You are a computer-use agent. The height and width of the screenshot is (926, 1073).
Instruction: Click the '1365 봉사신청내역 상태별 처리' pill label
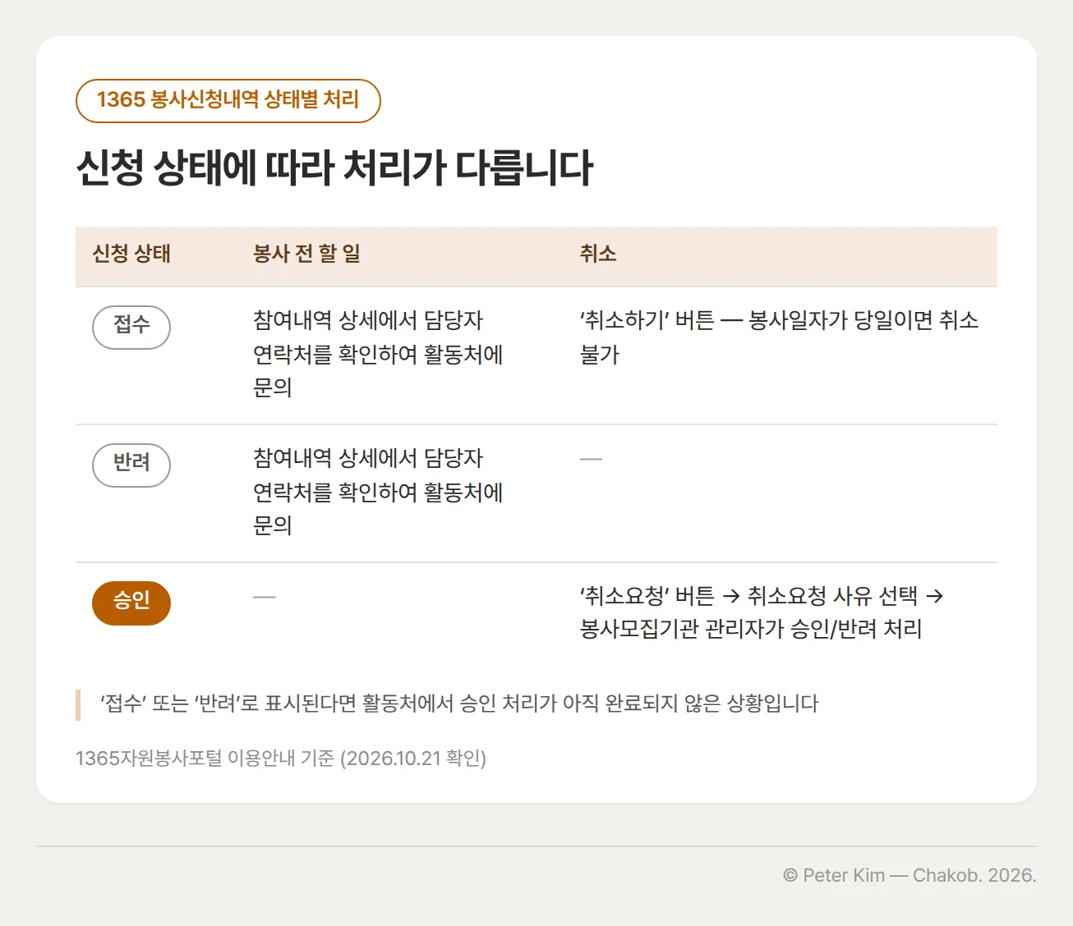[228, 100]
